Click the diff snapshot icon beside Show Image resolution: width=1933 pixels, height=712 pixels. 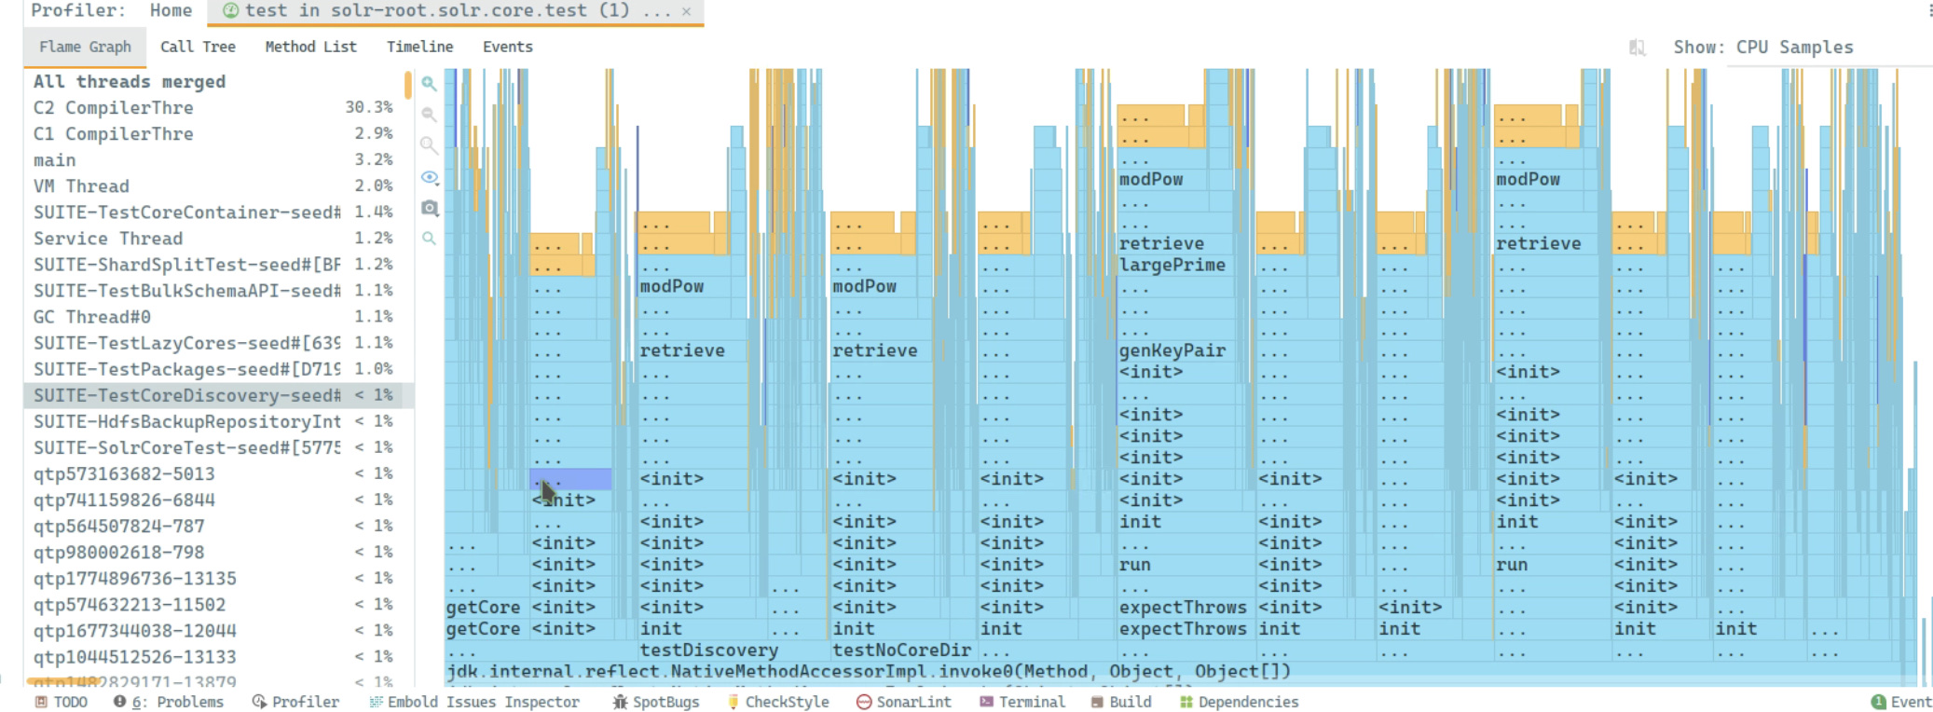click(x=1637, y=48)
